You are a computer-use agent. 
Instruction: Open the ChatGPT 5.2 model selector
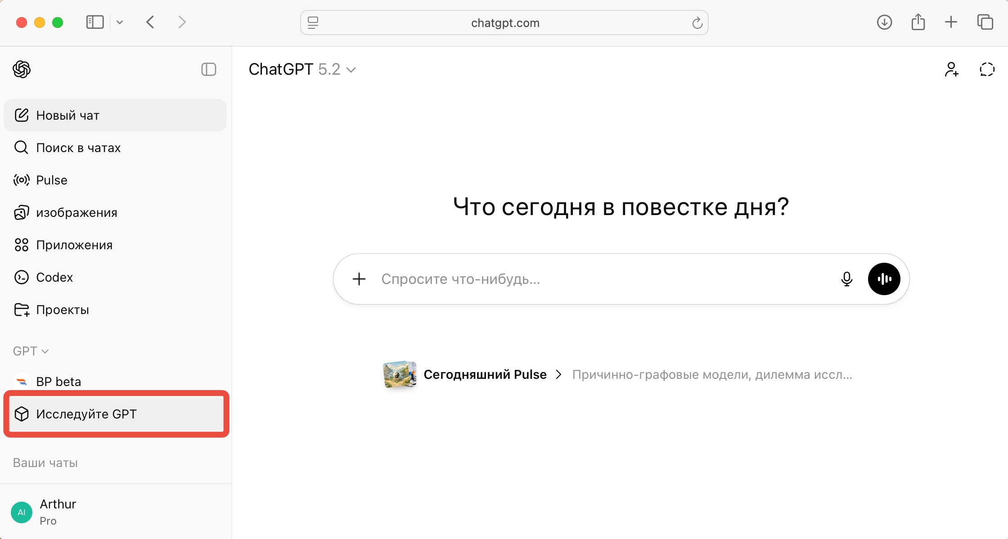(302, 69)
